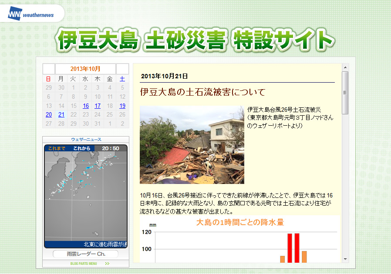Viewport: 391px width, 274px height.
Task: Open the October 16 calendar entry
Action: pos(85,106)
